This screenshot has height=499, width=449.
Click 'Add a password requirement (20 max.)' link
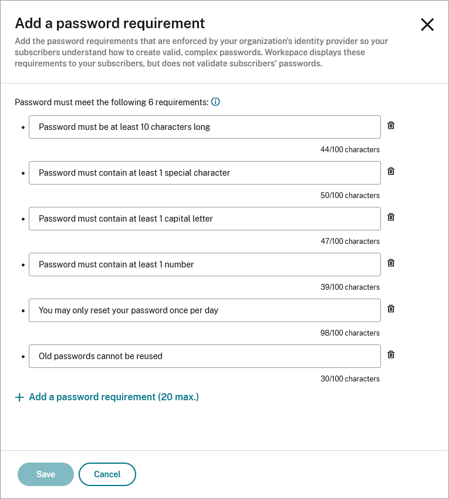tap(114, 397)
